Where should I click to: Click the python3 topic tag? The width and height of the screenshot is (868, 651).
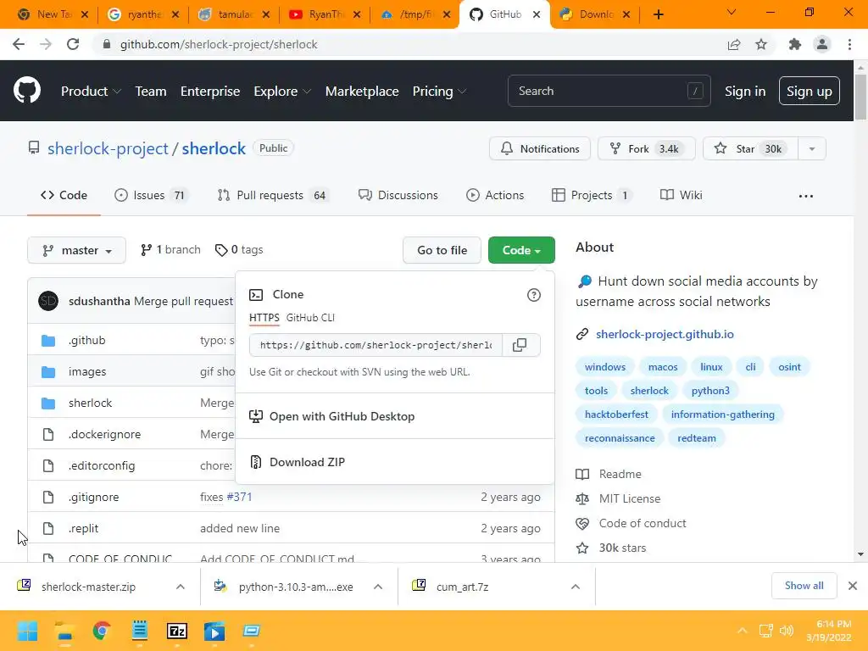point(710,391)
